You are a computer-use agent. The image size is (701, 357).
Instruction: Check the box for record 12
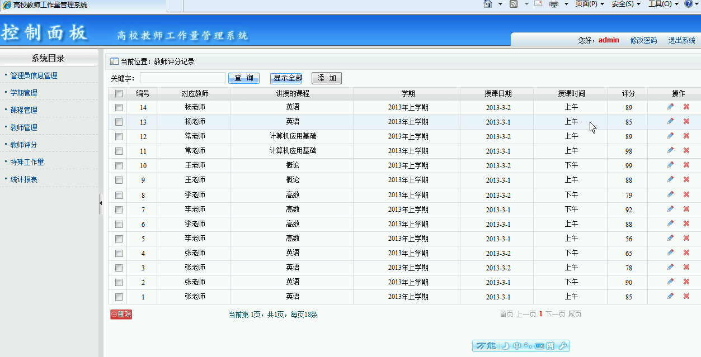[x=119, y=136]
